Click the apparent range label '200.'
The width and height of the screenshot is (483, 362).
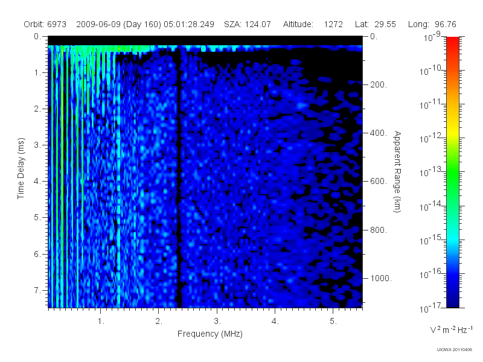click(379, 84)
